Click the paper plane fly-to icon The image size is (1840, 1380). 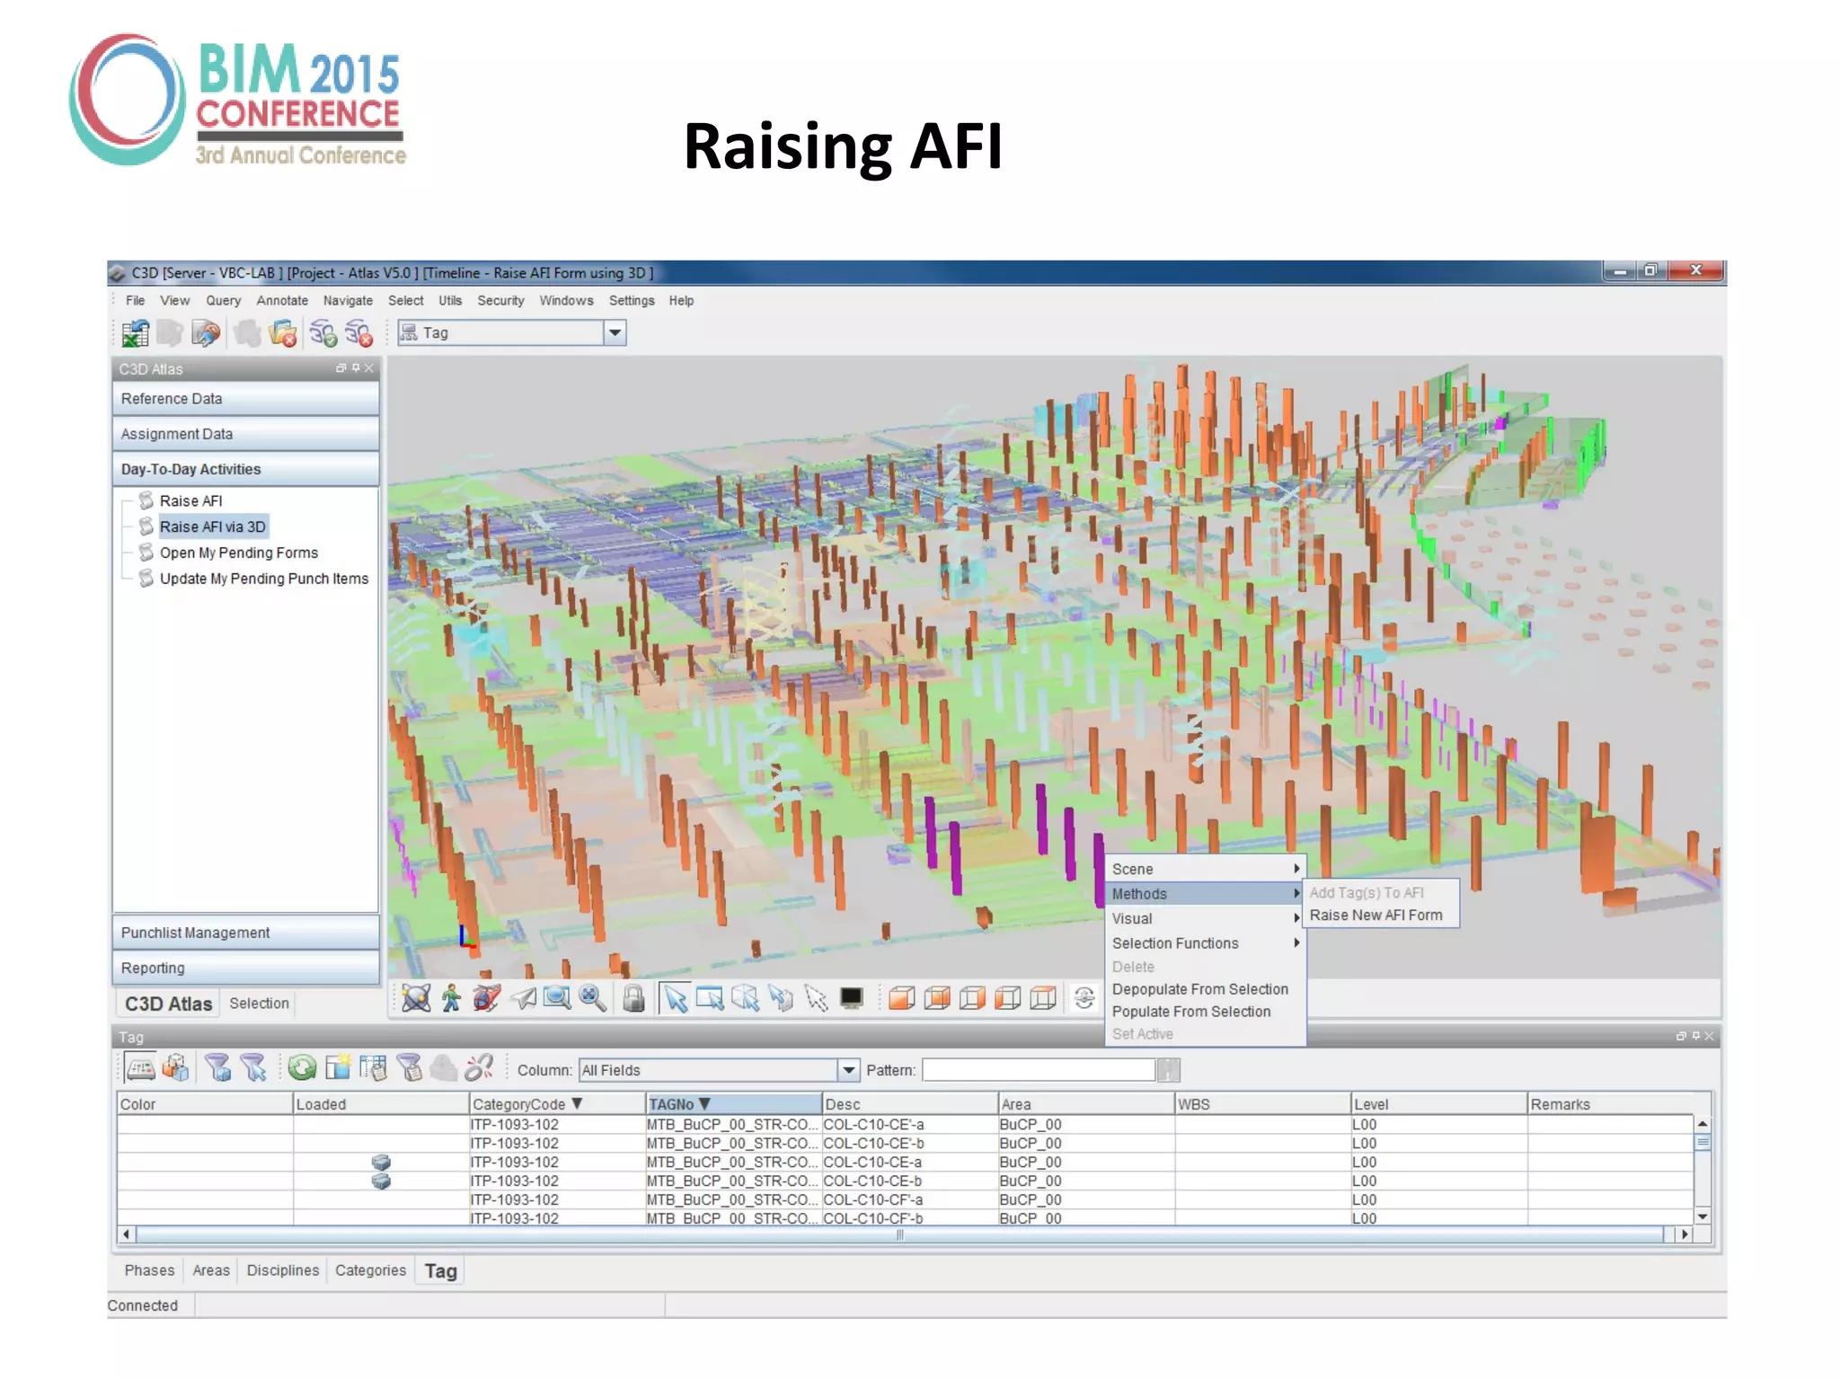point(523,998)
